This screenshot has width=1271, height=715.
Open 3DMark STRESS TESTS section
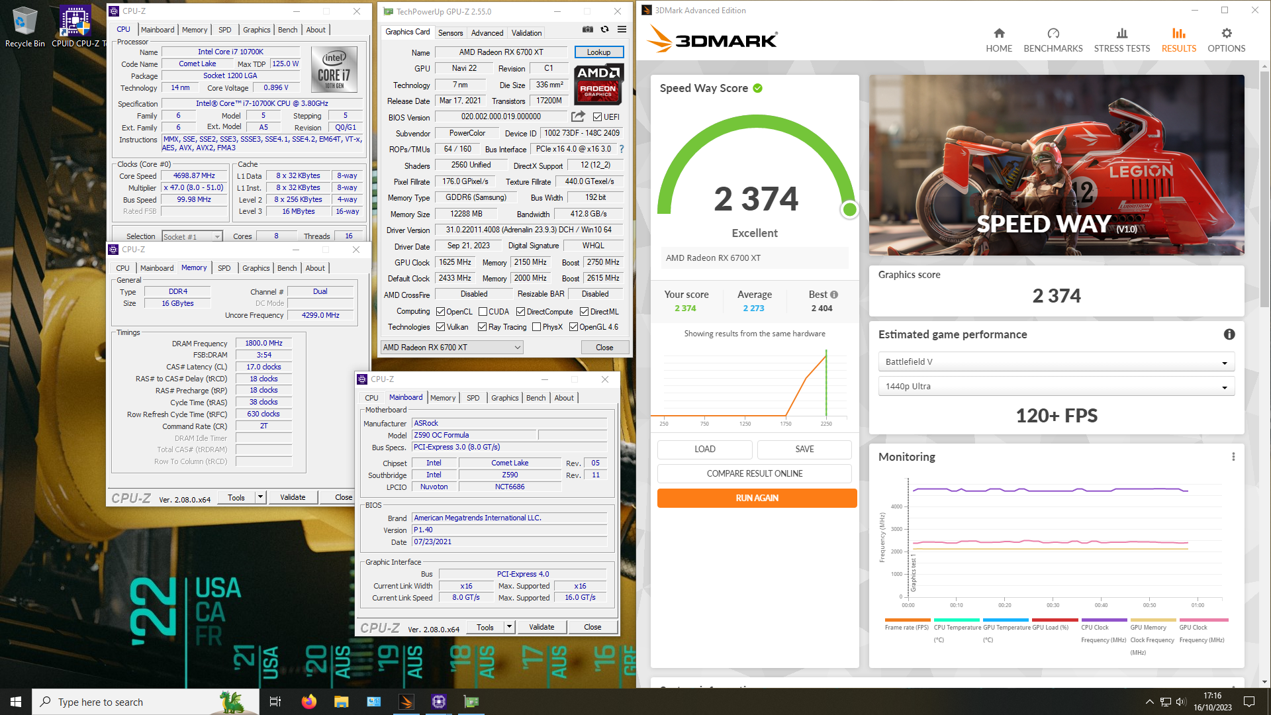click(1122, 40)
